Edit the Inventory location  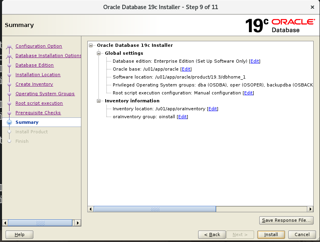(213, 109)
